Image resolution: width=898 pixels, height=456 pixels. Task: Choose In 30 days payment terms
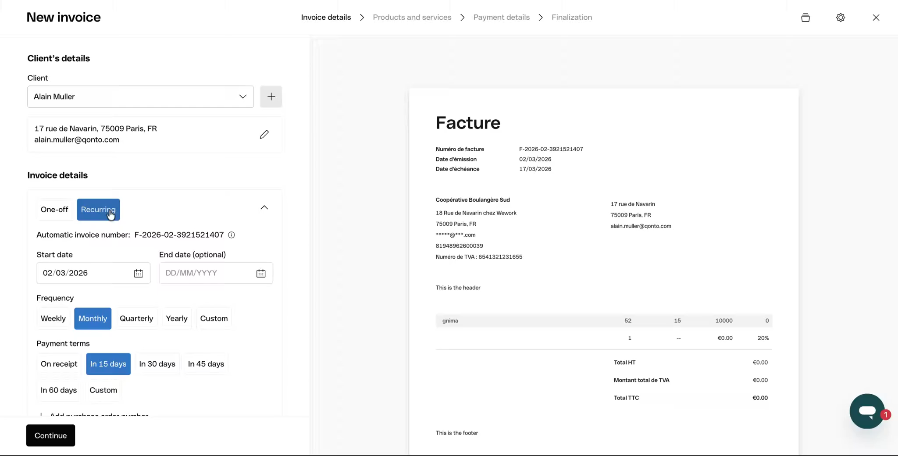pyautogui.click(x=157, y=364)
